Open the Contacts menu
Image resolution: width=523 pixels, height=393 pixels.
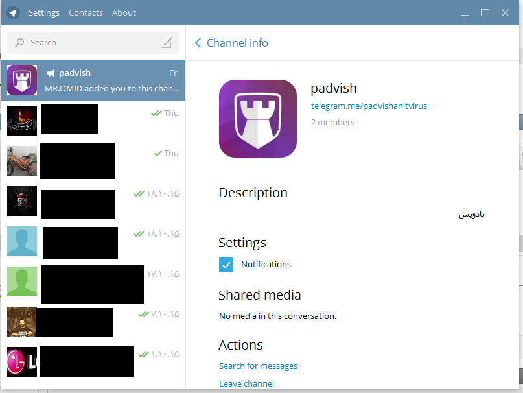click(86, 13)
